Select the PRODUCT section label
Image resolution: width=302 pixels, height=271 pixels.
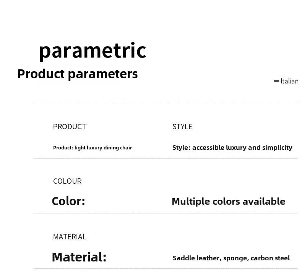pos(70,127)
